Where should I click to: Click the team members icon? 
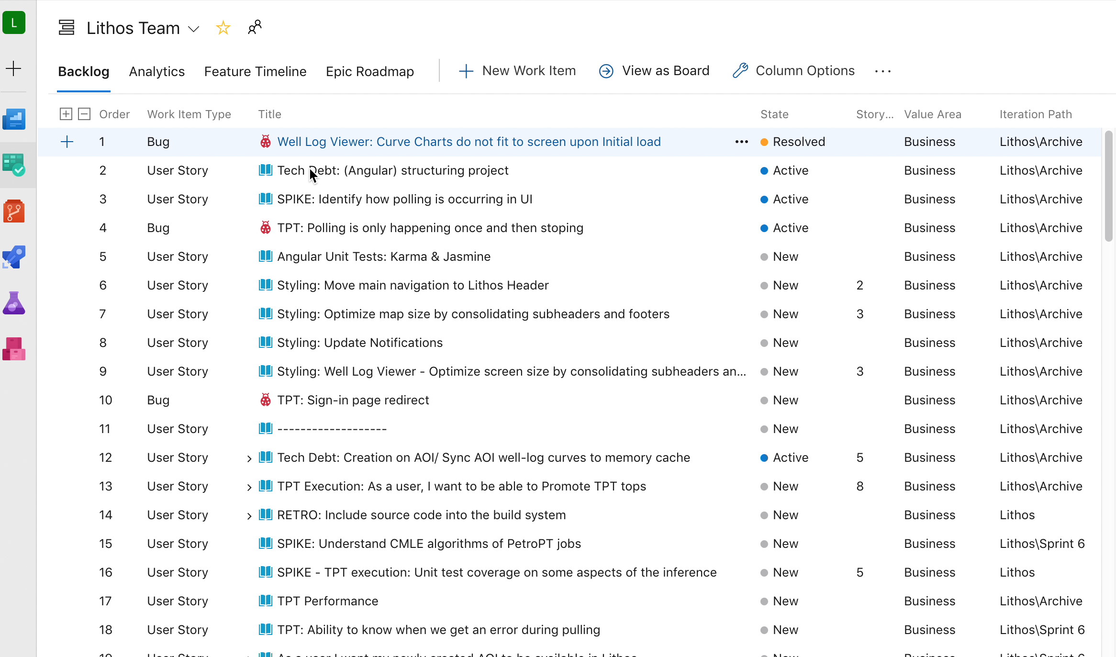255,27
